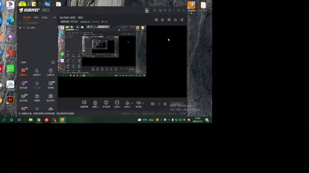This screenshot has width=309, height=173.
Task: Click the WinRAR desktop icon
Action: (10, 38)
